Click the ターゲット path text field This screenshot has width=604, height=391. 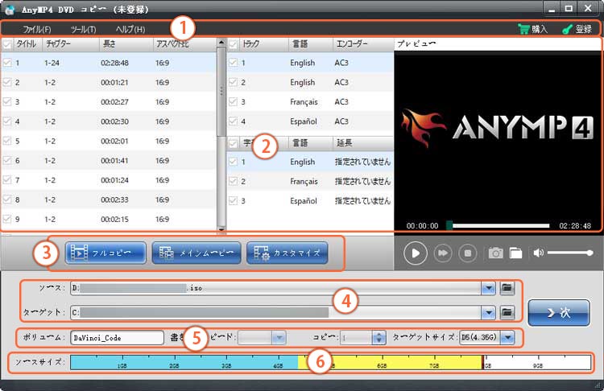pyautogui.click(x=275, y=312)
